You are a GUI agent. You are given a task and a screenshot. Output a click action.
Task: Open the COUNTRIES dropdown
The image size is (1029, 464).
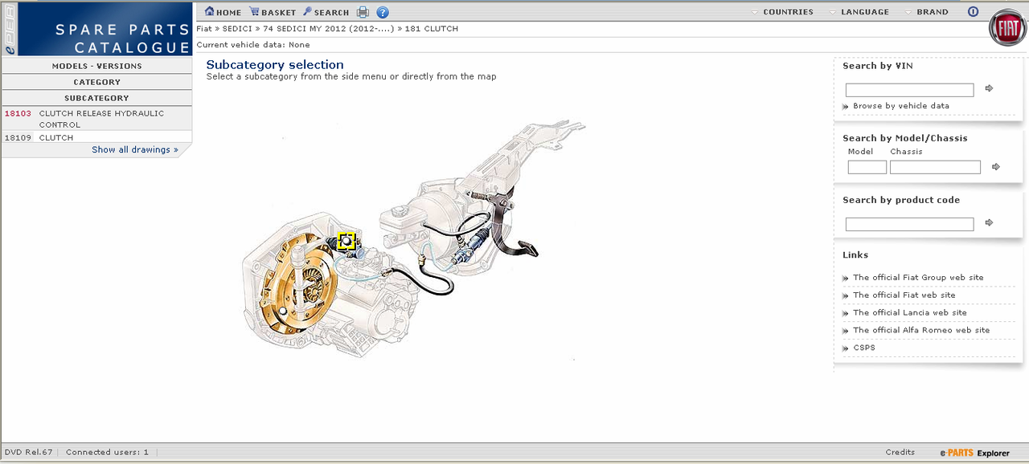pos(781,12)
